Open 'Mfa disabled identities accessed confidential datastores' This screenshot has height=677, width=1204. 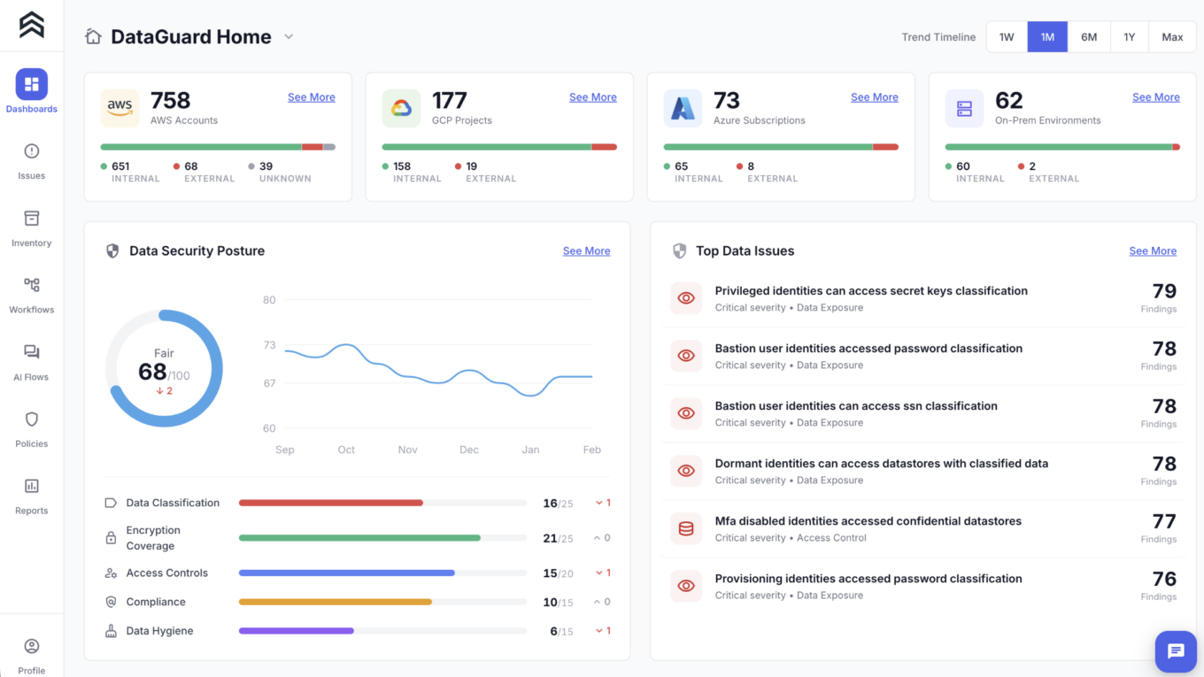[868, 521]
